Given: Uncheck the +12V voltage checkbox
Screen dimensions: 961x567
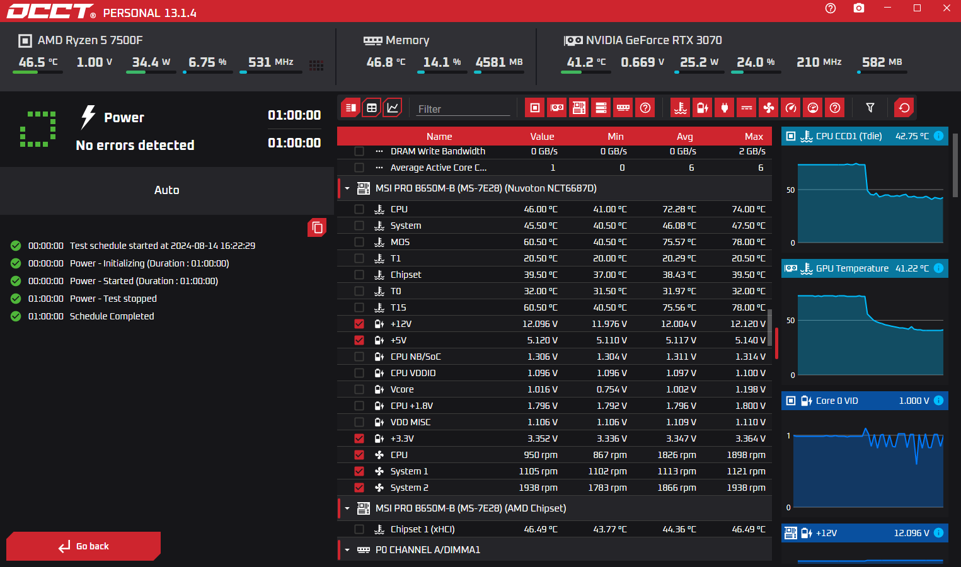Looking at the screenshot, I should point(359,324).
